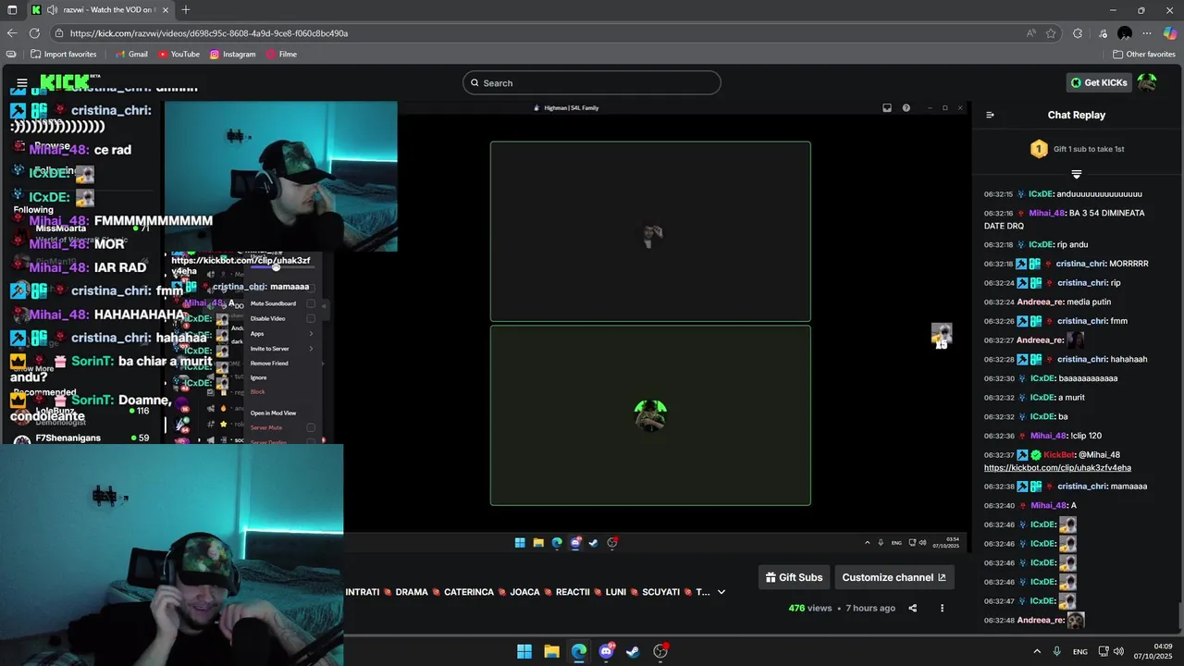Open the Kick sidebar hamburger menu
This screenshot has width=1184, height=666.
tap(21, 83)
